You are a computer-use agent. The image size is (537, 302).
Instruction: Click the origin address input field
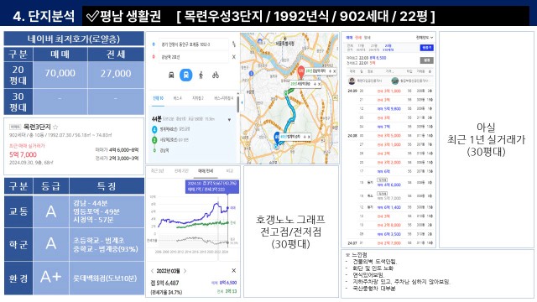click(194, 44)
